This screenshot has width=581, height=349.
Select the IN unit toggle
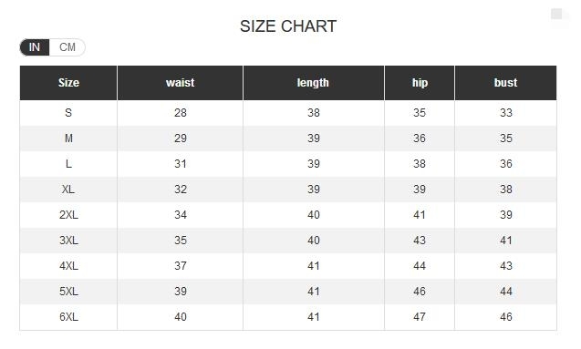35,47
